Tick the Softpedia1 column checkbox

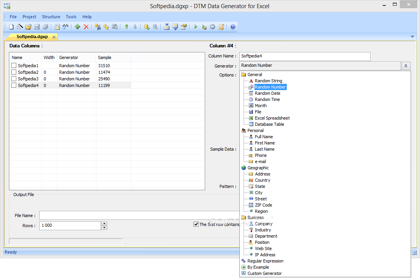tap(14, 66)
